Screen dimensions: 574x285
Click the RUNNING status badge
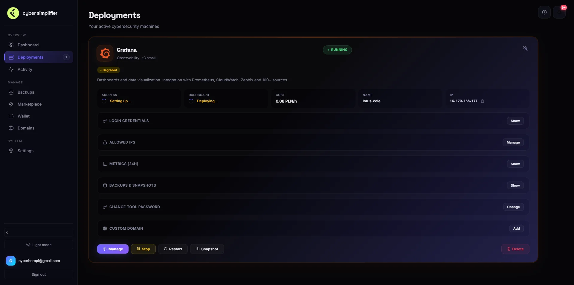pyautogui.click(x=337, y=50)
